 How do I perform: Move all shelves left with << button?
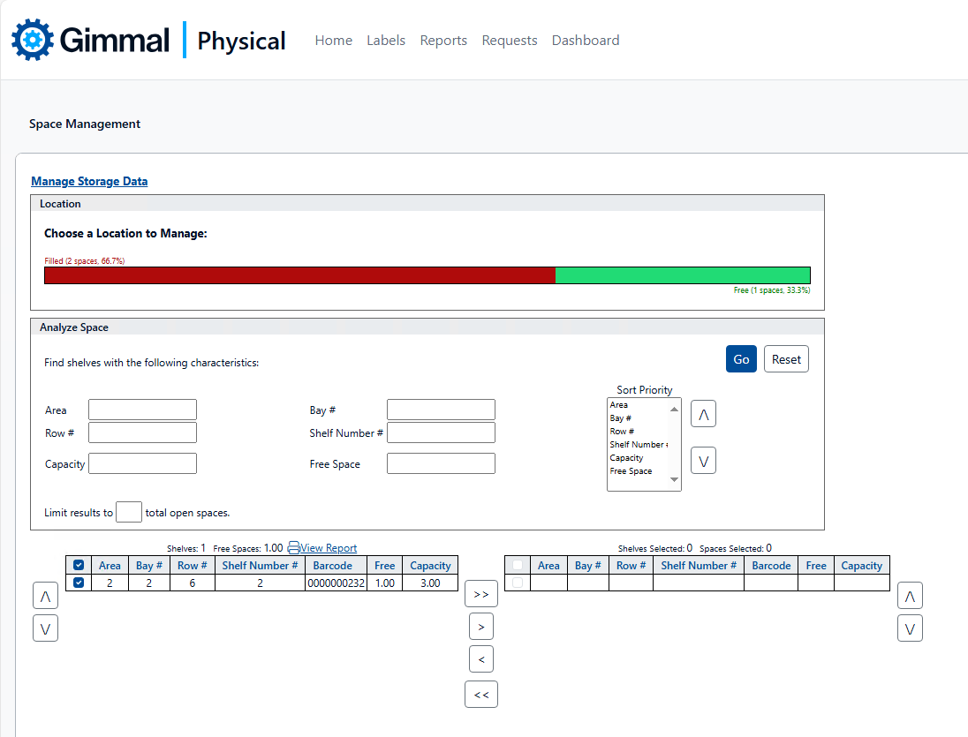(481, 695)
